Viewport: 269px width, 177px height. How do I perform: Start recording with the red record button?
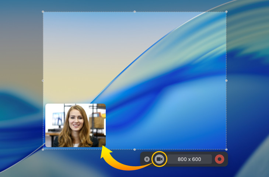(x=219, y=159)
